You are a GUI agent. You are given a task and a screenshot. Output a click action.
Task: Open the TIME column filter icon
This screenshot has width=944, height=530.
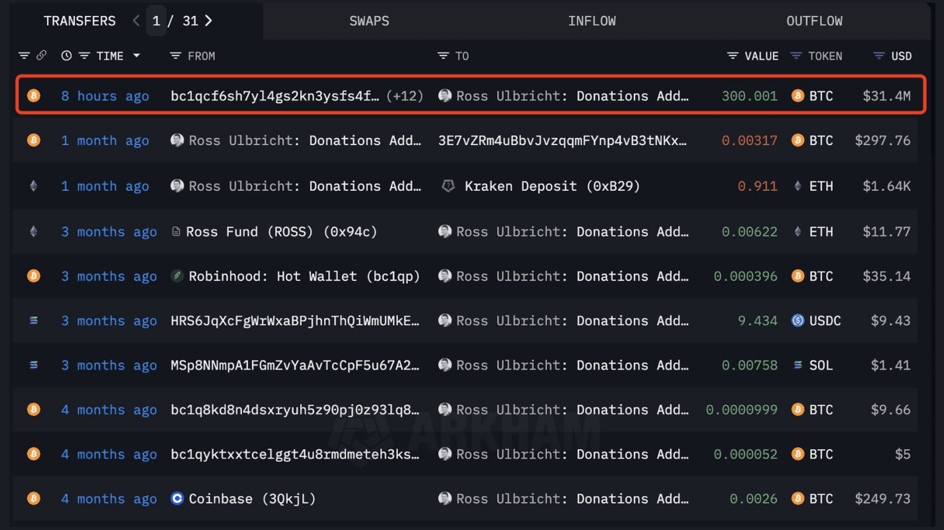tap(84, 56)
